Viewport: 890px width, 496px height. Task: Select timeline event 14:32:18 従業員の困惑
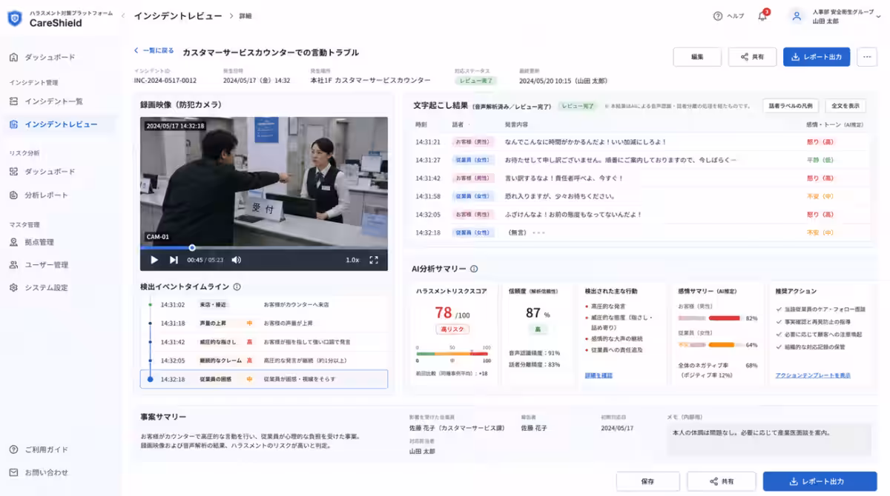tap(264, 379)
